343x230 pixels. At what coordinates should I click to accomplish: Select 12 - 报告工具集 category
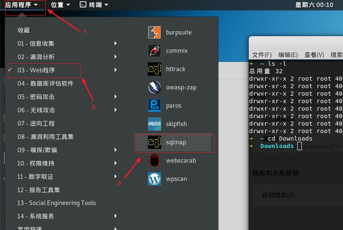39,190
